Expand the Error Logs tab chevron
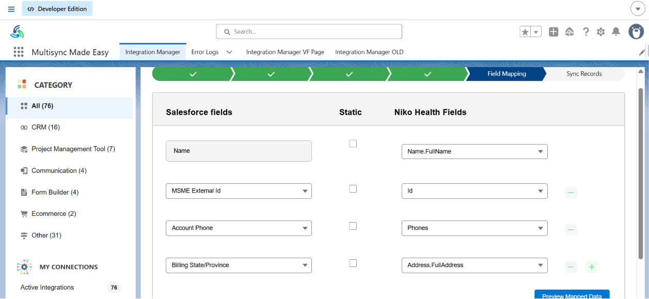This screenshot has width=649, height=299. tap(229, 52)
